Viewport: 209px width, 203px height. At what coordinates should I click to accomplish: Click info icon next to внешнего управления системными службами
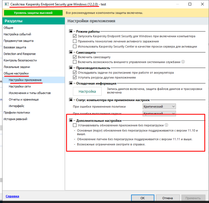(183, 62)
